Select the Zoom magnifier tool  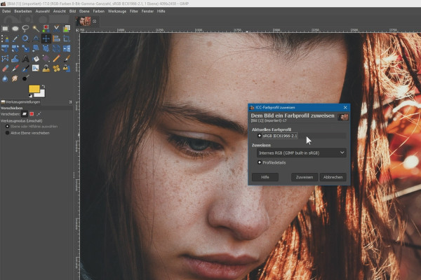tap(25, 38)
